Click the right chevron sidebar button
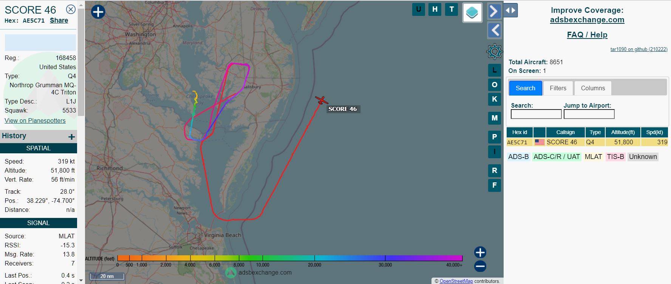 coord(494,11)
